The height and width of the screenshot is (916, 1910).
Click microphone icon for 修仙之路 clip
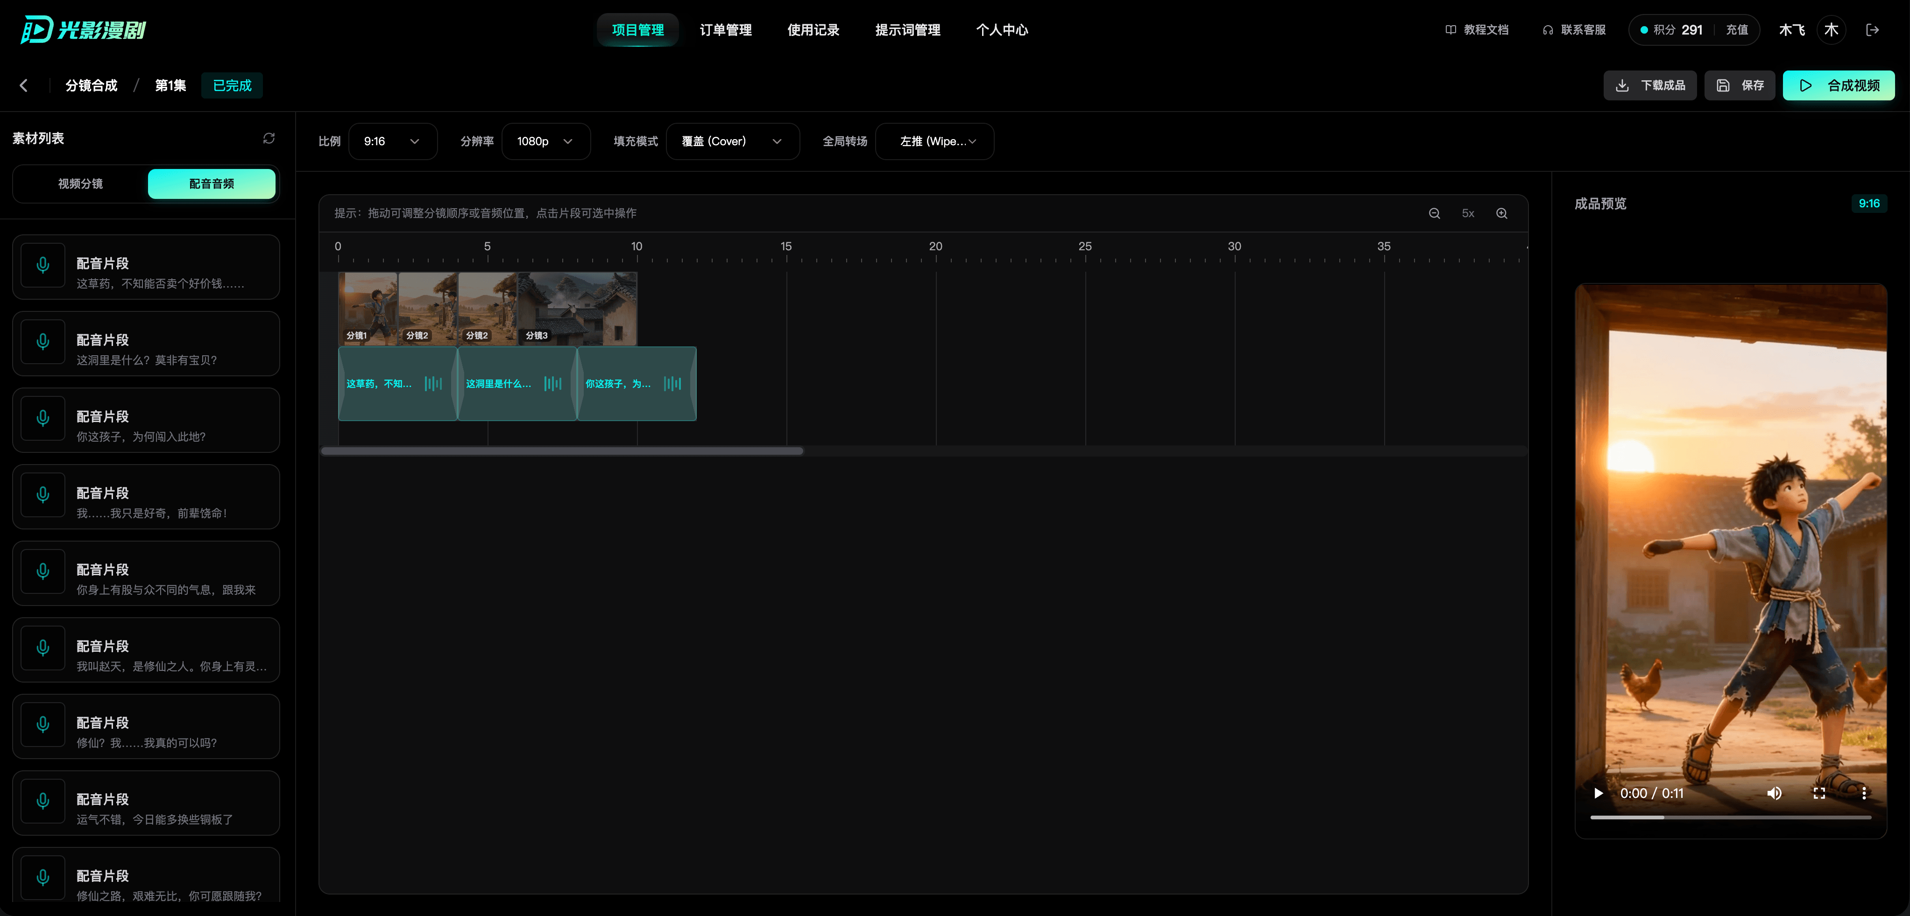pos(43,878)
